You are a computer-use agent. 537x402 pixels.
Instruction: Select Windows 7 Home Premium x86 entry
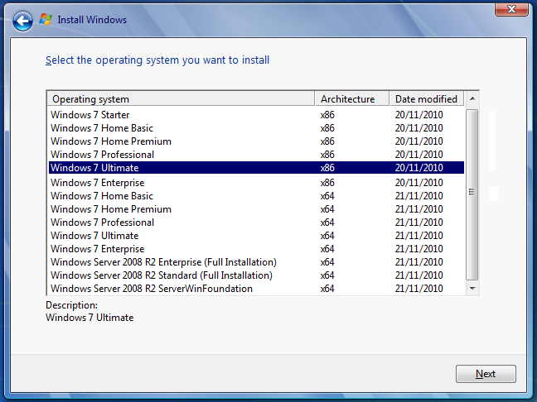(256, 141)
